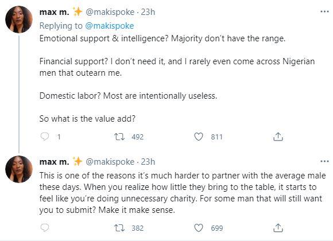Share the first tweet

278,137
